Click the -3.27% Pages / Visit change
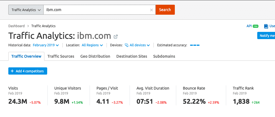Screen dimensions: 275x117 coord(117,103)
